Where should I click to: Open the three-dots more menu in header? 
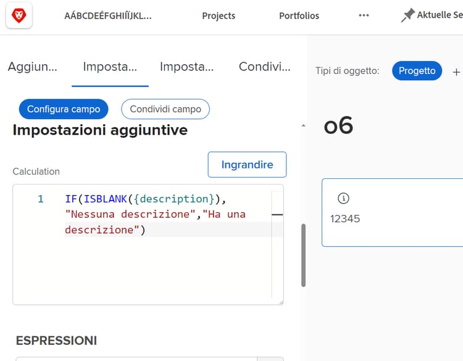point(364,16)
